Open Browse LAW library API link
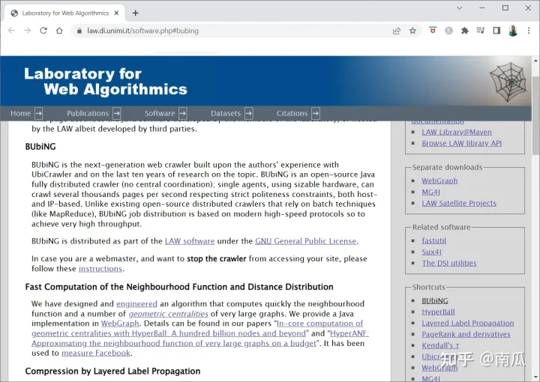 tap(462, 143)
